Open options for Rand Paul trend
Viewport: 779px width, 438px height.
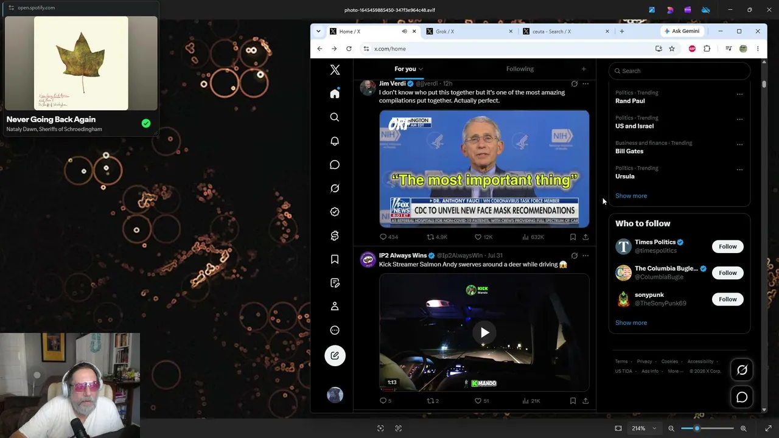coord(739,94)
